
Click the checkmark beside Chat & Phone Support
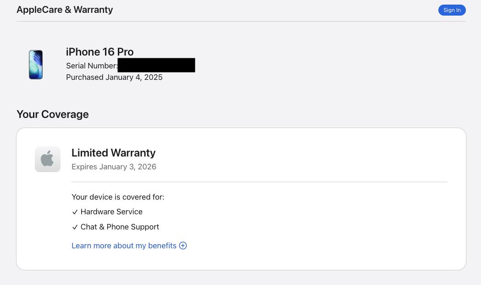(75, 227)
